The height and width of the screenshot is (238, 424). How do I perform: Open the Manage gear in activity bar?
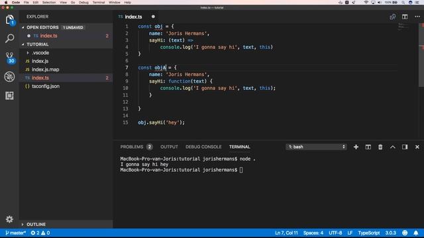point(9,219)
